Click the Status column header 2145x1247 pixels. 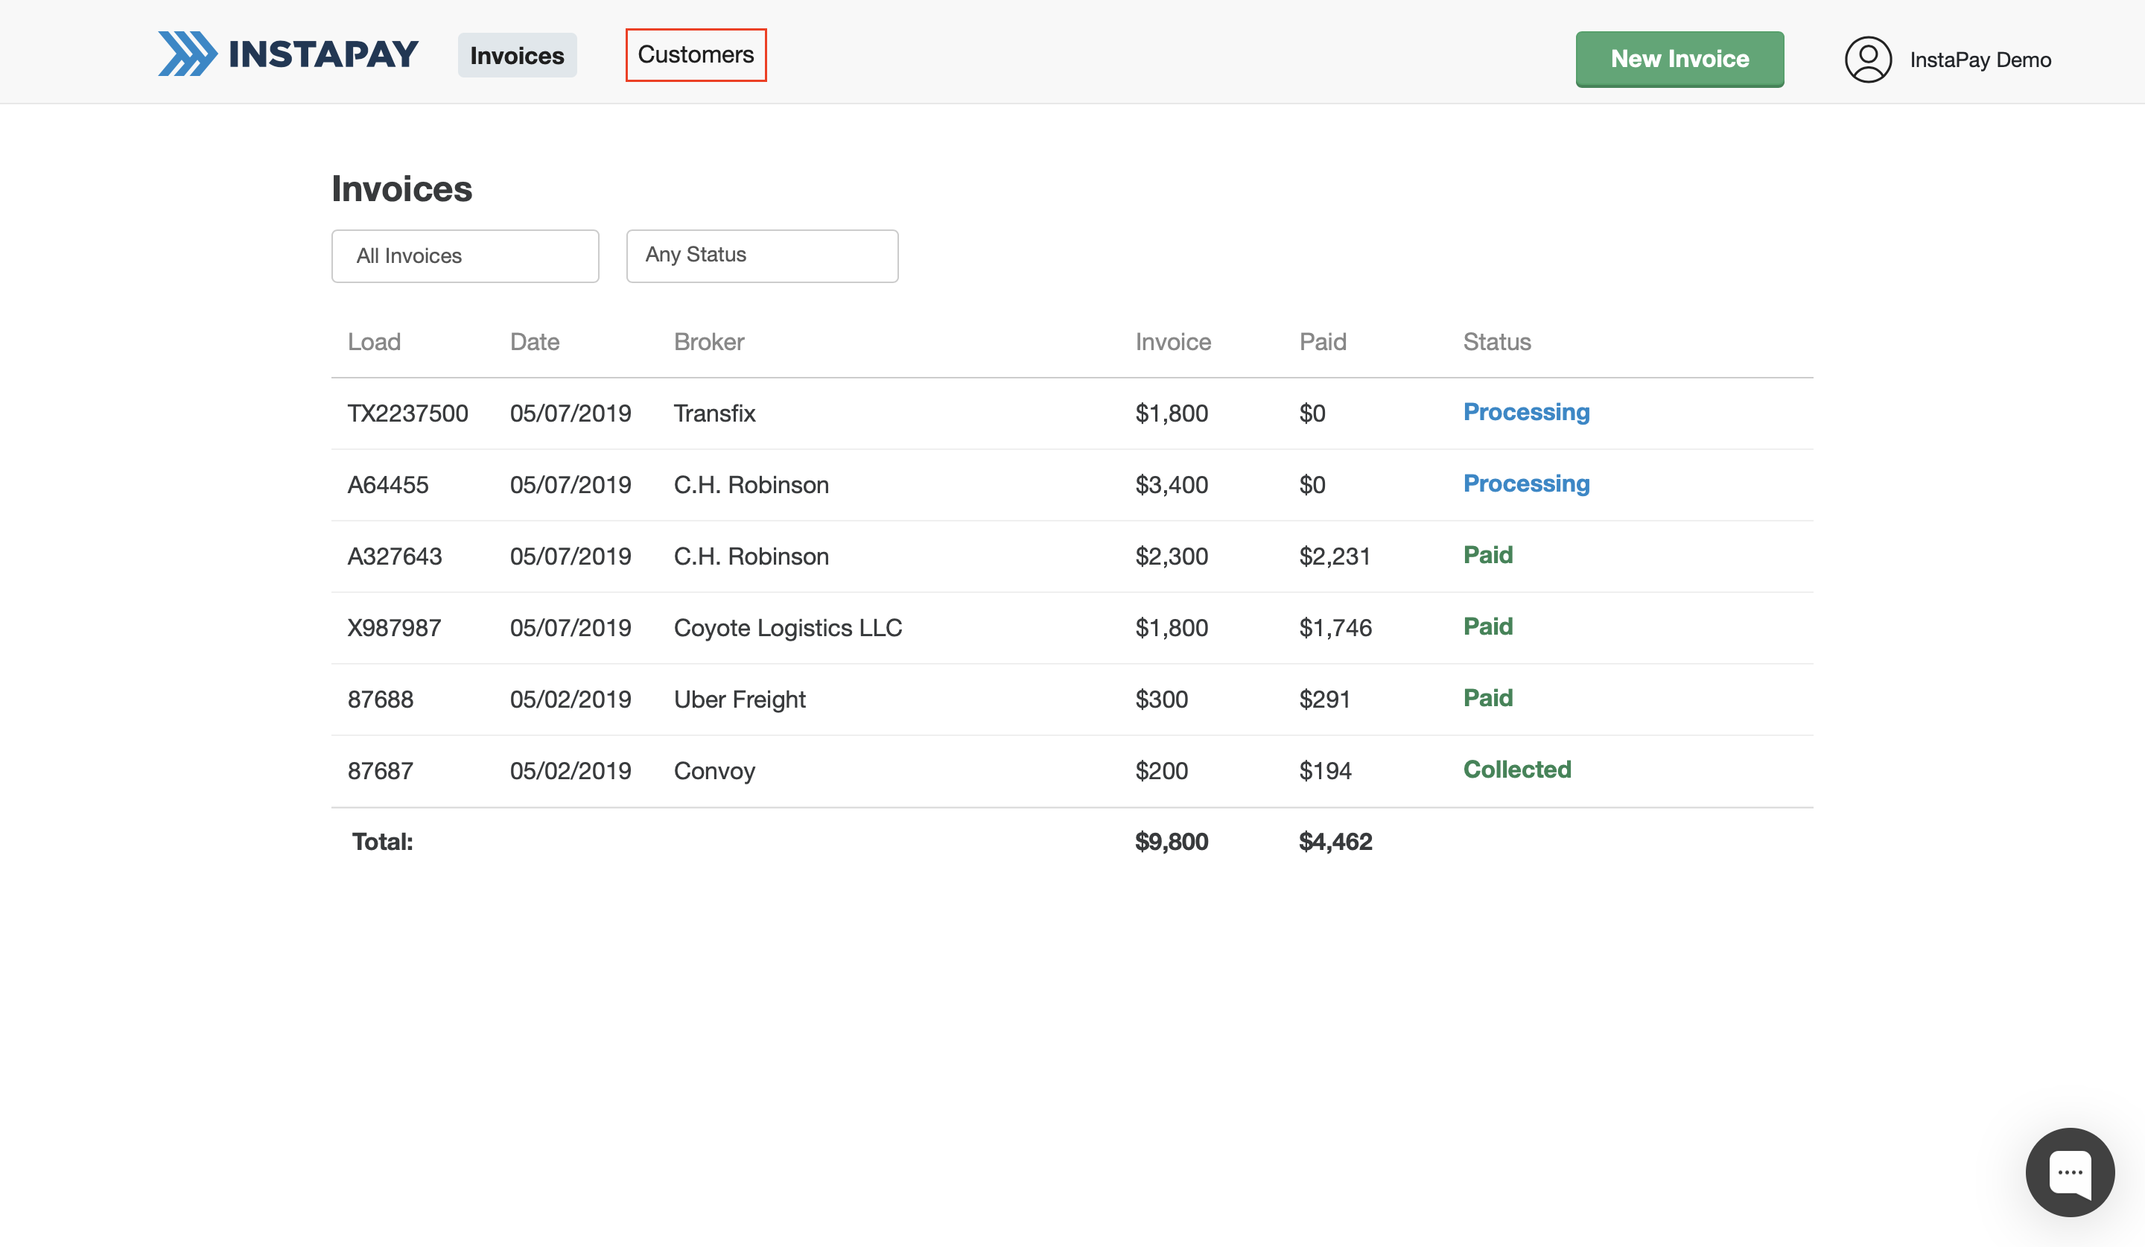click(x=1496, y=341)
